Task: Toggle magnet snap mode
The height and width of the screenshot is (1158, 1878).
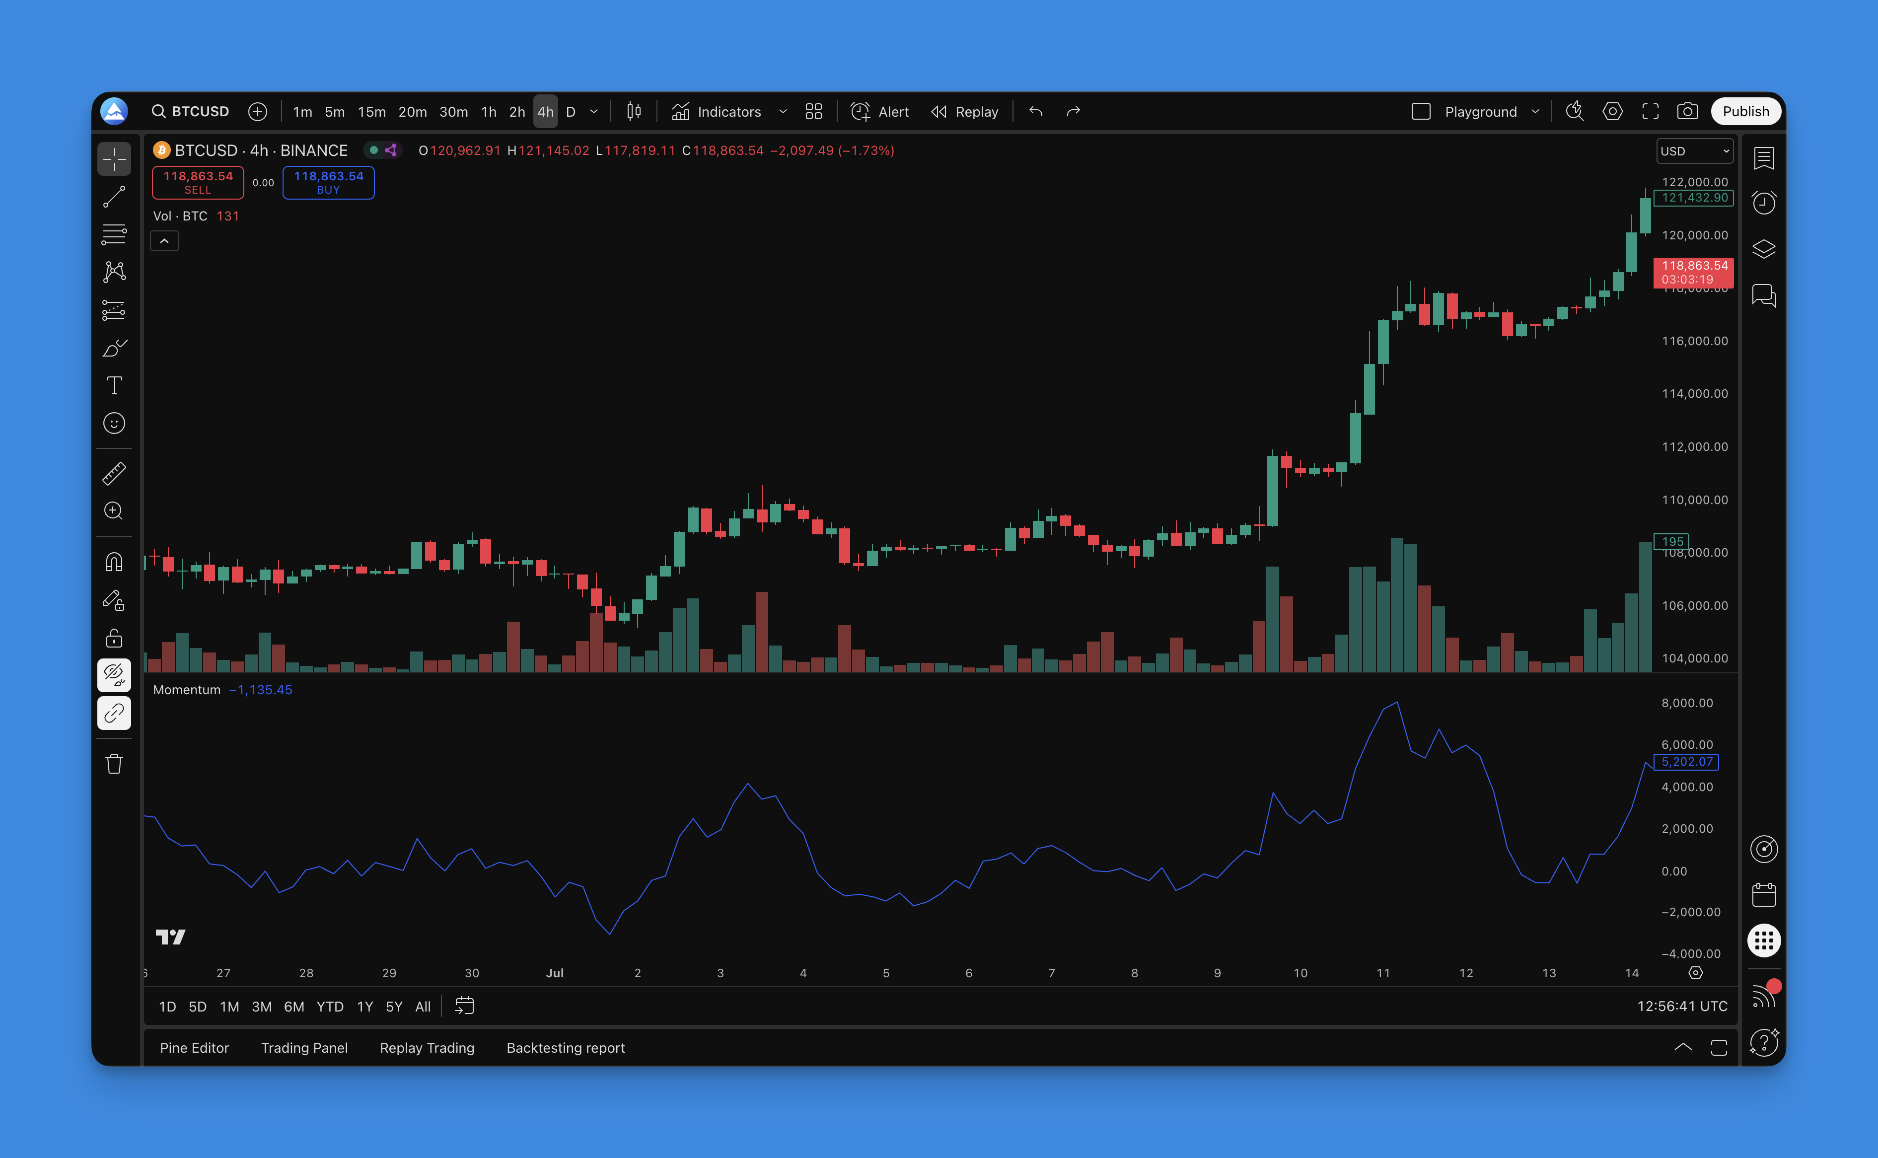Action: click(113, 562)
